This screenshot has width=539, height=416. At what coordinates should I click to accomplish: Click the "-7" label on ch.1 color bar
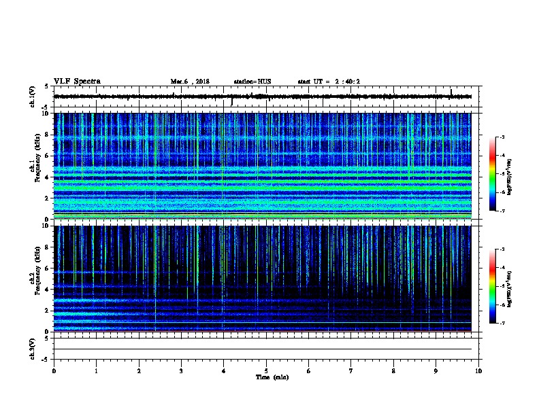(x=502, y=211)
